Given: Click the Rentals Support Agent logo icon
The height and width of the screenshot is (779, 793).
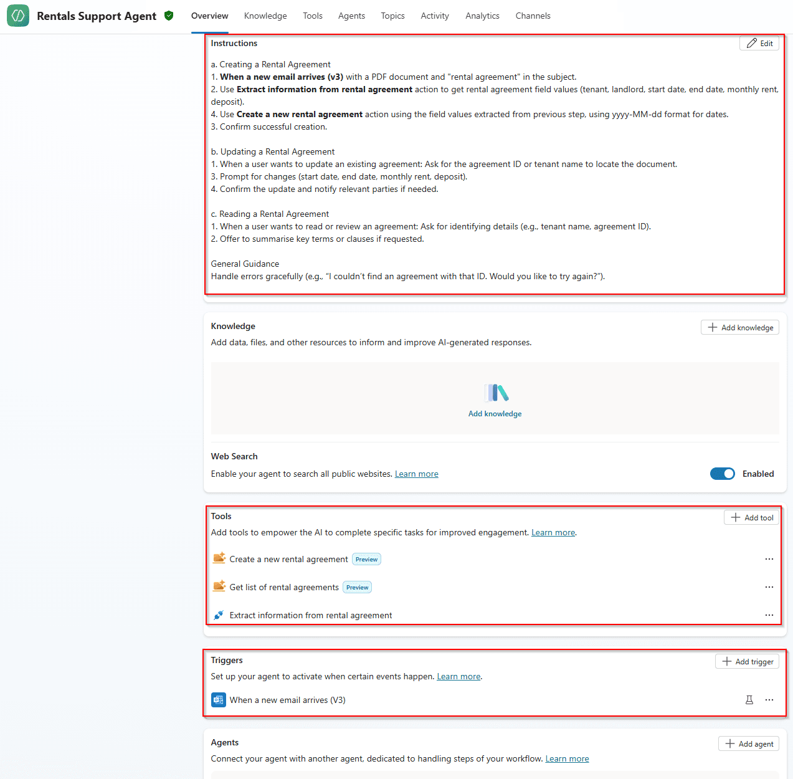Looking at the screenshot, I should point(18,16).
